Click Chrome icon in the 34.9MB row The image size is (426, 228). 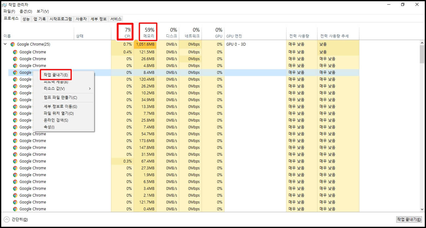15,100
